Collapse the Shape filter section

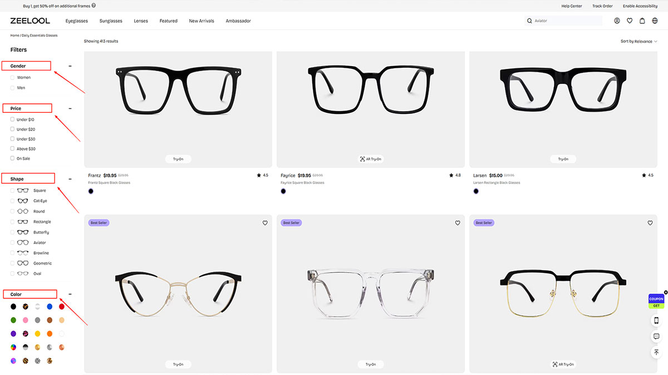(x=70, y=179)
